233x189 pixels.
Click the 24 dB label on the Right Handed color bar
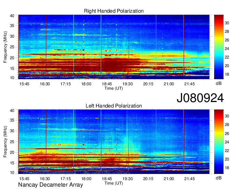[x=227, y=49]
